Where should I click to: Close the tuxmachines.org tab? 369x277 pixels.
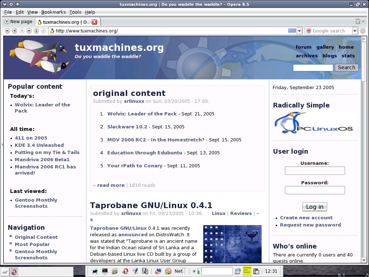tap(94, 22)
